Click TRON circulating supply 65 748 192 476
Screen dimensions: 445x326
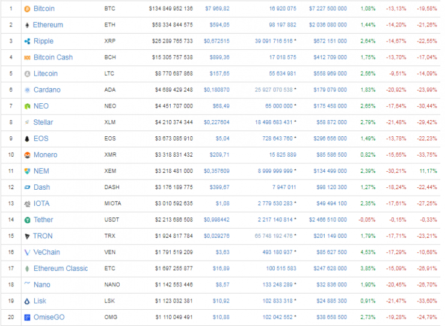click(274, 236)
